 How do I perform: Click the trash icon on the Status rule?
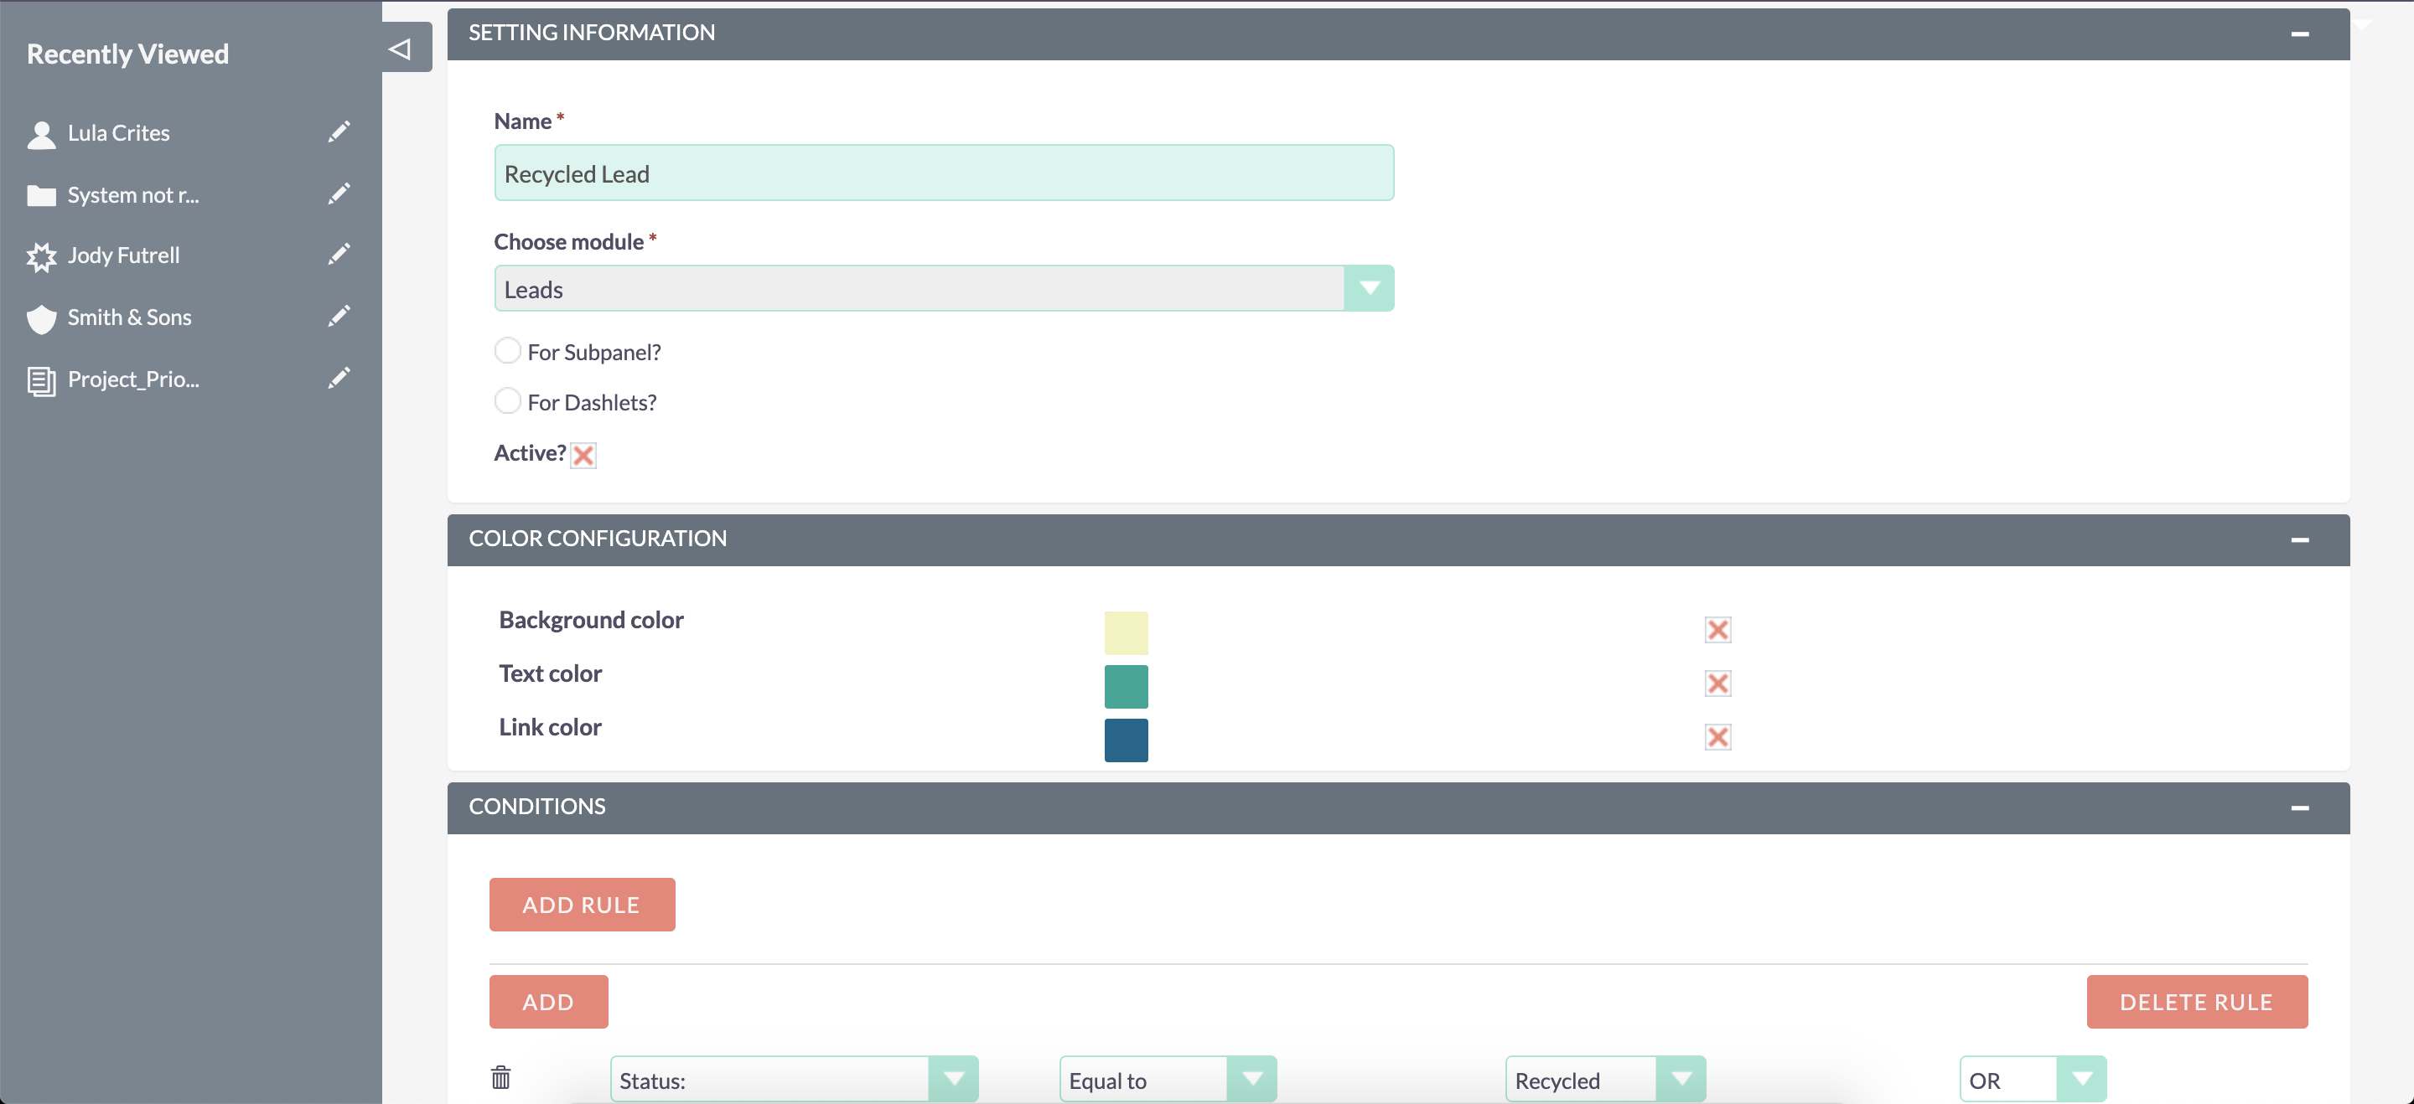click(x=500, y=1078)
